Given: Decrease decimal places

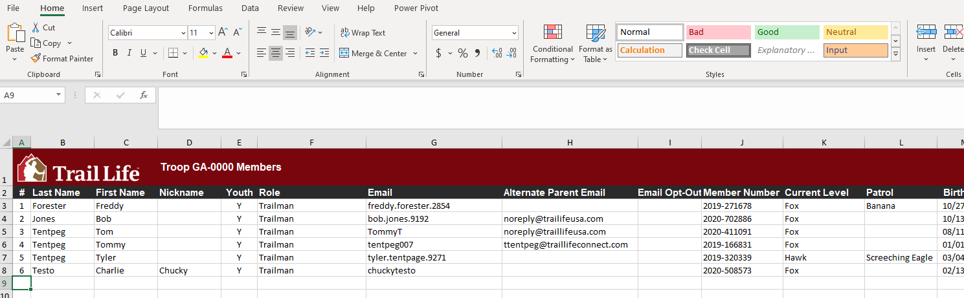Looking at the screenshot, I should click(511, 53).
